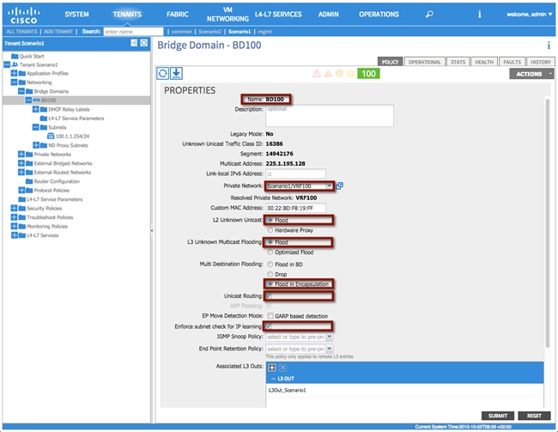Click SUBMIT button

498,416
